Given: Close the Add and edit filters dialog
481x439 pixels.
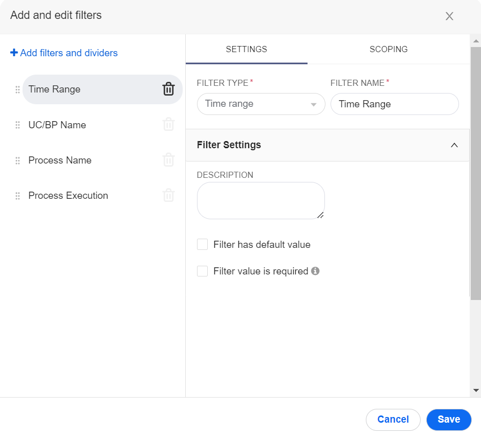Looking at the screenshot, I should (x=449, y=16).
